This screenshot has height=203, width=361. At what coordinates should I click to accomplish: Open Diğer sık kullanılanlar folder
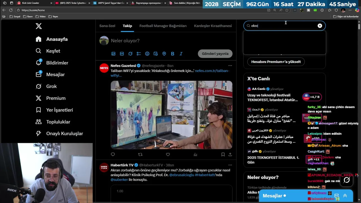[x=346, y=17]
